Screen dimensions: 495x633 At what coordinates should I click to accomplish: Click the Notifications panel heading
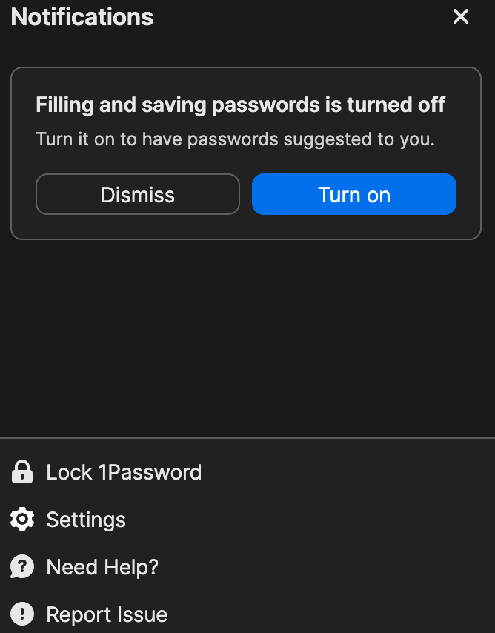pos(82,17)
